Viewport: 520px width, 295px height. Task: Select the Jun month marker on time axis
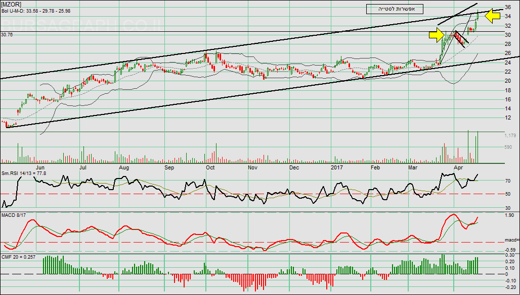[42, 166]
